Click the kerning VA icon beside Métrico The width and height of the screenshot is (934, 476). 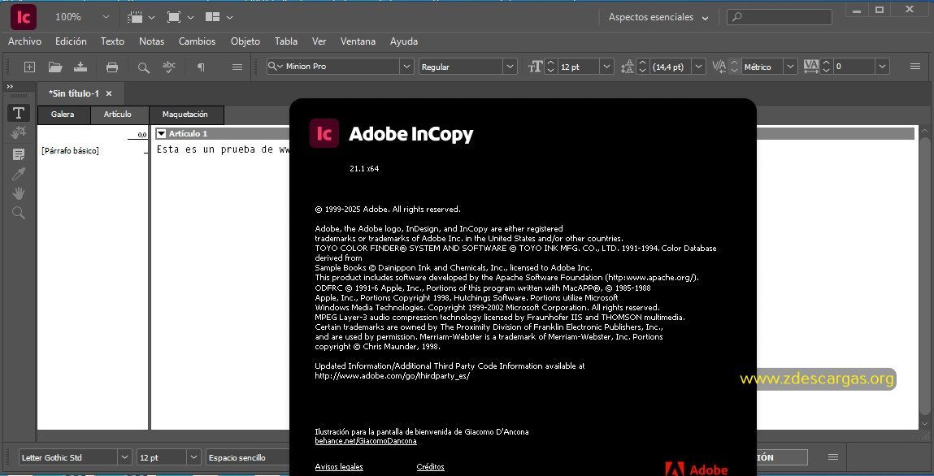point(719,67)
